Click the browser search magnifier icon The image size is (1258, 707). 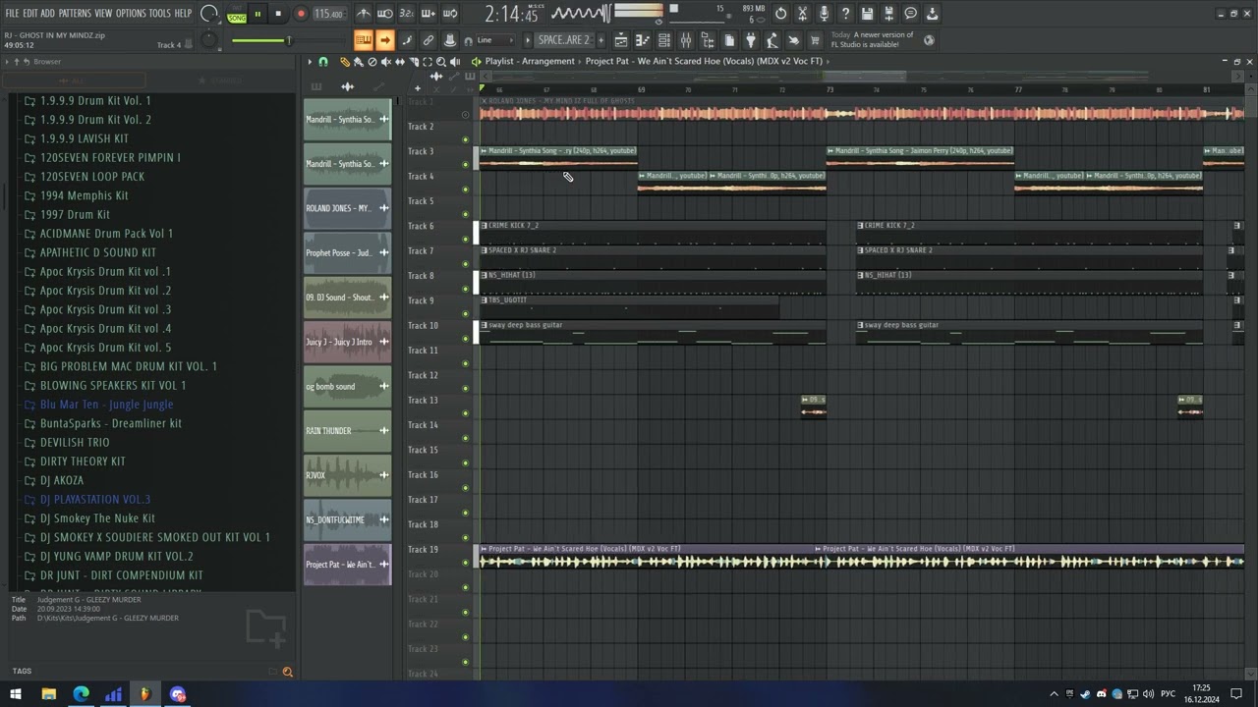tap(288, 672)
